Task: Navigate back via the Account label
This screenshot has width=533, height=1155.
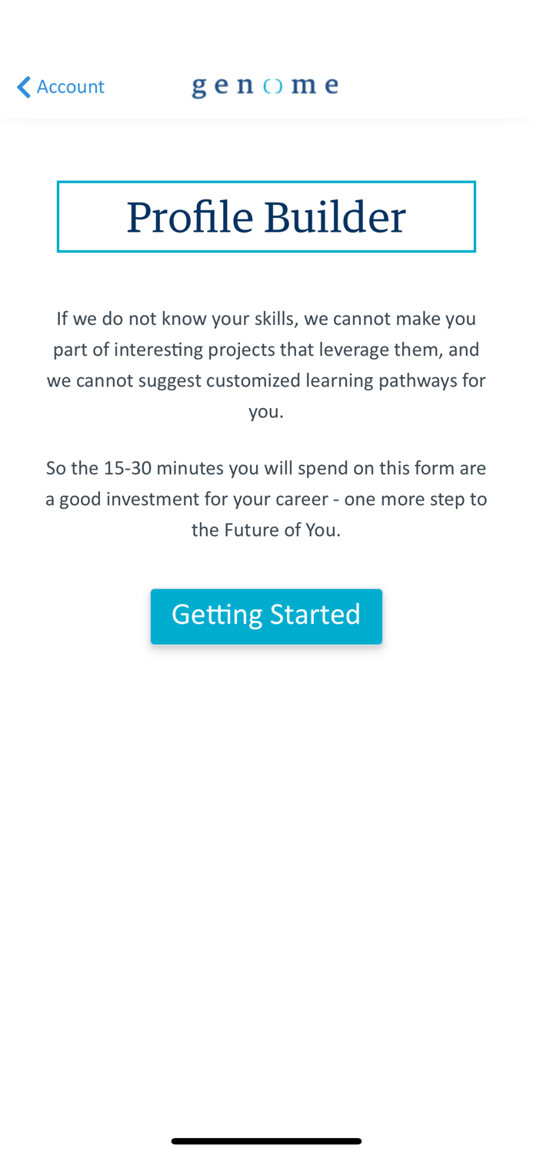Action: coord(70,86)
